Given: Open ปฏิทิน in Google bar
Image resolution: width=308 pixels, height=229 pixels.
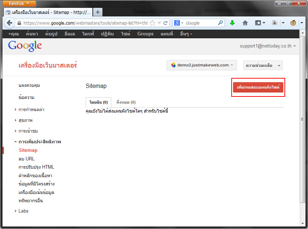Looking at the screenshot, I should tap(107, 34).
